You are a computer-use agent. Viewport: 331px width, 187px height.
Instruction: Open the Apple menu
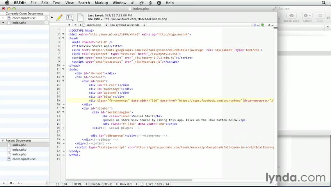click(x=7, y=3)
